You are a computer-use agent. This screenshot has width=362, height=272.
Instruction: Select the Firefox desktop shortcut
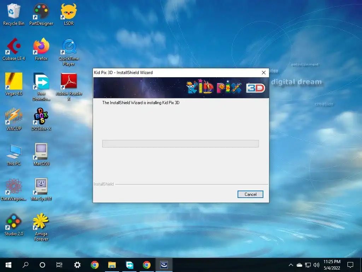pyautogui.click(x=41, y=49)
